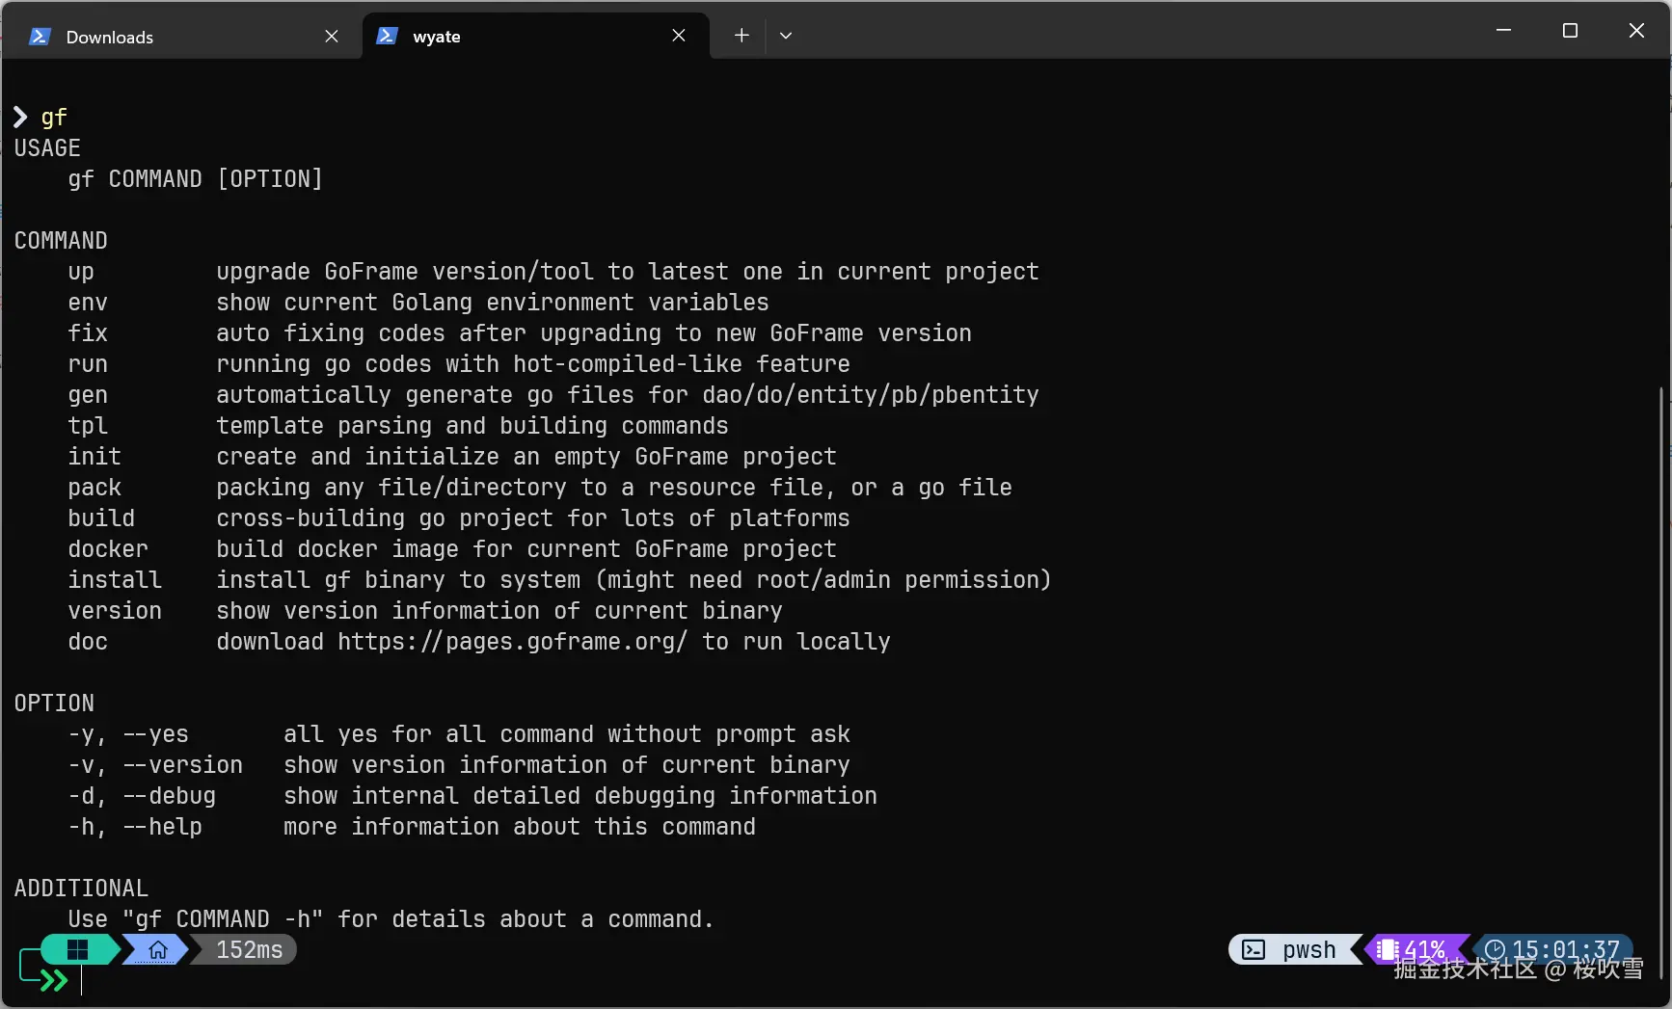Image resolution: width=1672 pixels, height=1009 pixels.
Task: Click the 41% battery indicator icon
Action: pyautogui.click(x=1388, y=950)
